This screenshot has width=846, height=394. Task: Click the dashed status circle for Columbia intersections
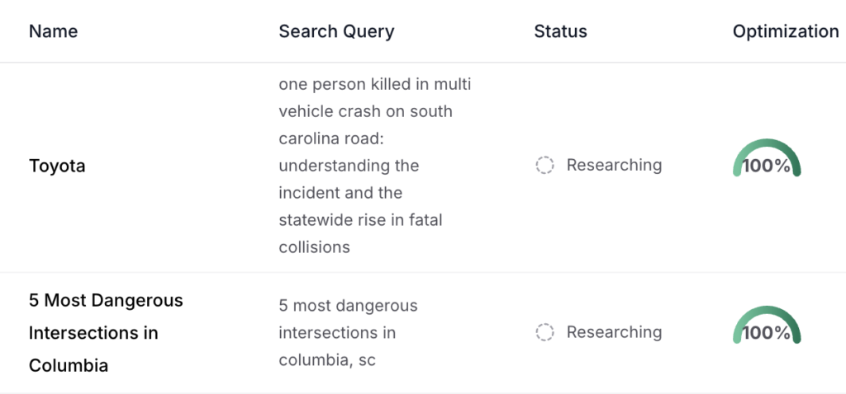click(x=544, y=332)
